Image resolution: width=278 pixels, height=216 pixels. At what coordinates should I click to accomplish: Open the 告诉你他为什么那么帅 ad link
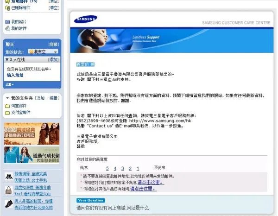click(x=33, y=207)
